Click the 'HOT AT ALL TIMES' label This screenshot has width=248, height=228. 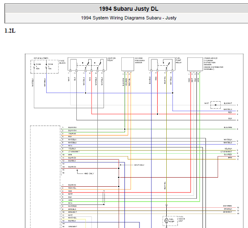(41, 58)
